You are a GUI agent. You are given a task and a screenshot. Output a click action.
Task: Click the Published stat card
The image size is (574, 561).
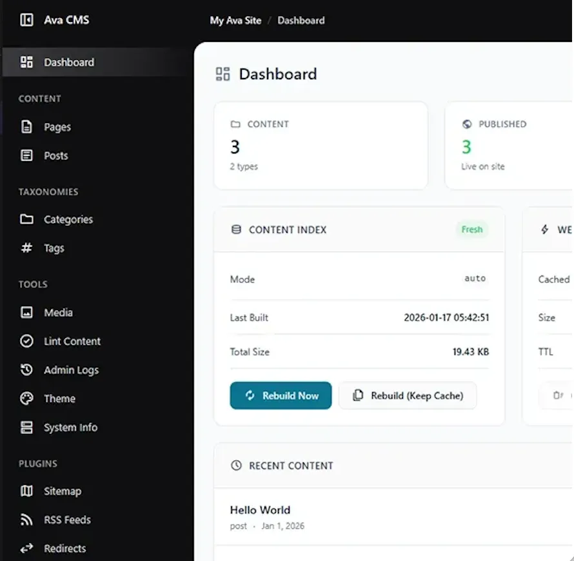(509, 145)
